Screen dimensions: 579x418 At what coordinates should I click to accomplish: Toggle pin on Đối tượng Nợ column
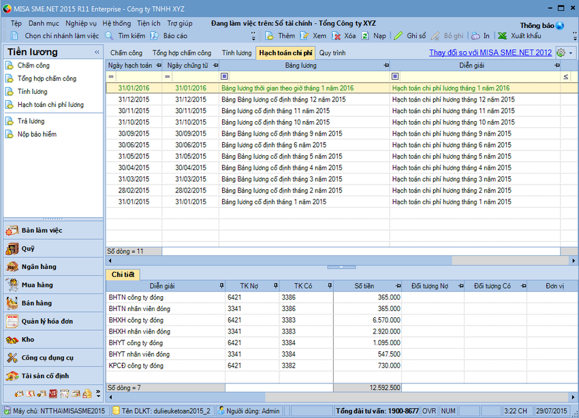(461, 286)
